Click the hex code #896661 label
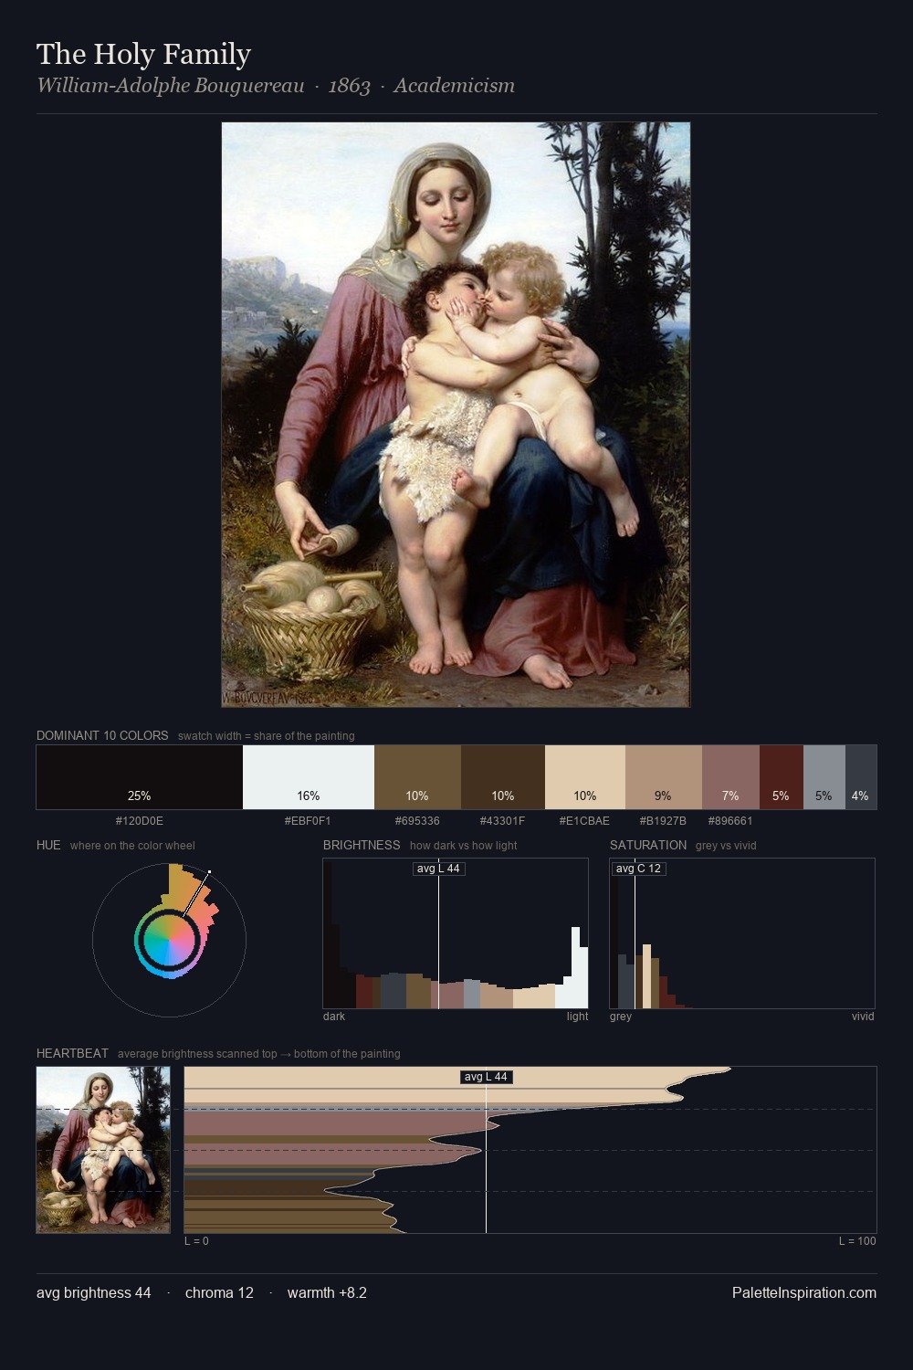 [x=730, y=820]
